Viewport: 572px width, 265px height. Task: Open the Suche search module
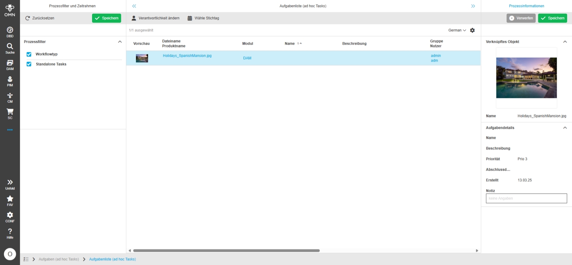pos(10,48)
